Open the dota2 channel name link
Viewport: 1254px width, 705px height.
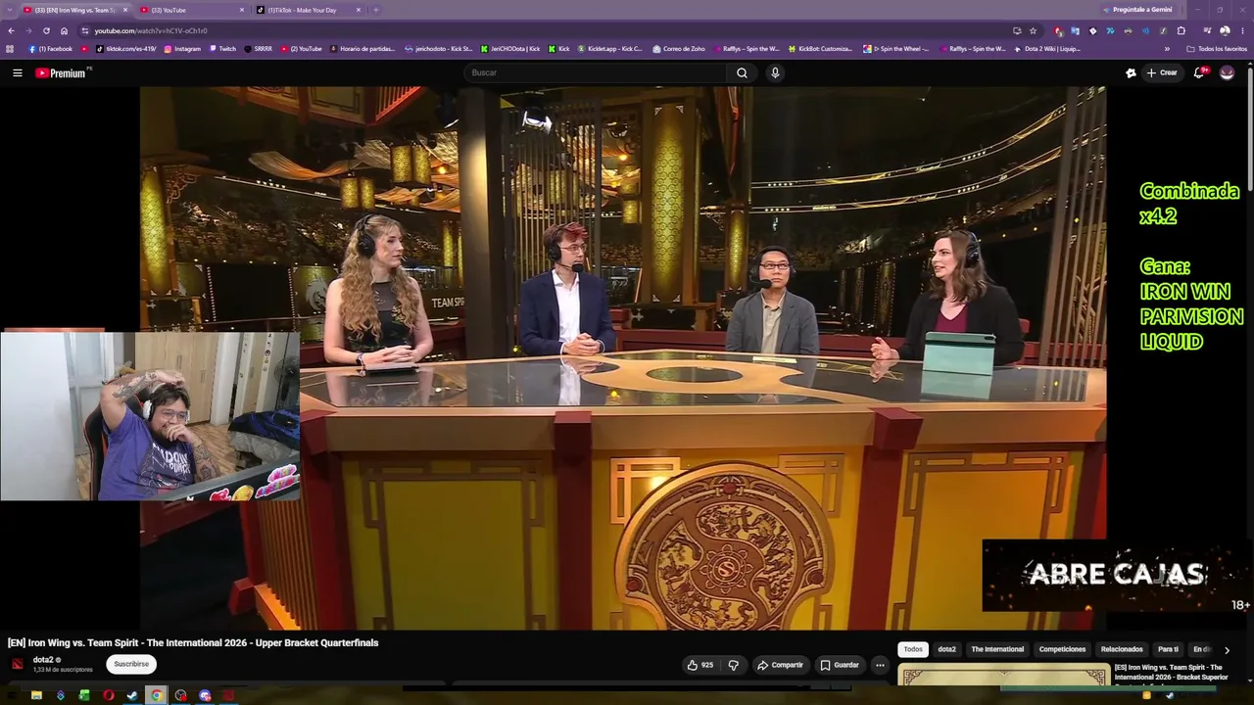pyautogui.click(x=43, y=660)
